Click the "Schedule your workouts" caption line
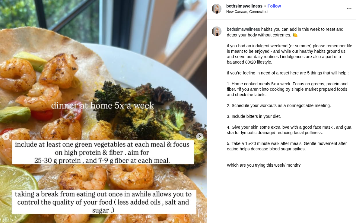 (279, 106)
